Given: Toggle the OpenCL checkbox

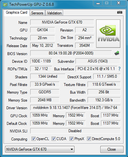Looking at the screenshot, I should click(33, 139).
